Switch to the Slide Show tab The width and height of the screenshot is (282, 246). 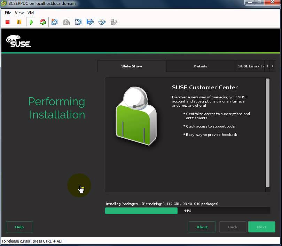[x=132, y=66]
